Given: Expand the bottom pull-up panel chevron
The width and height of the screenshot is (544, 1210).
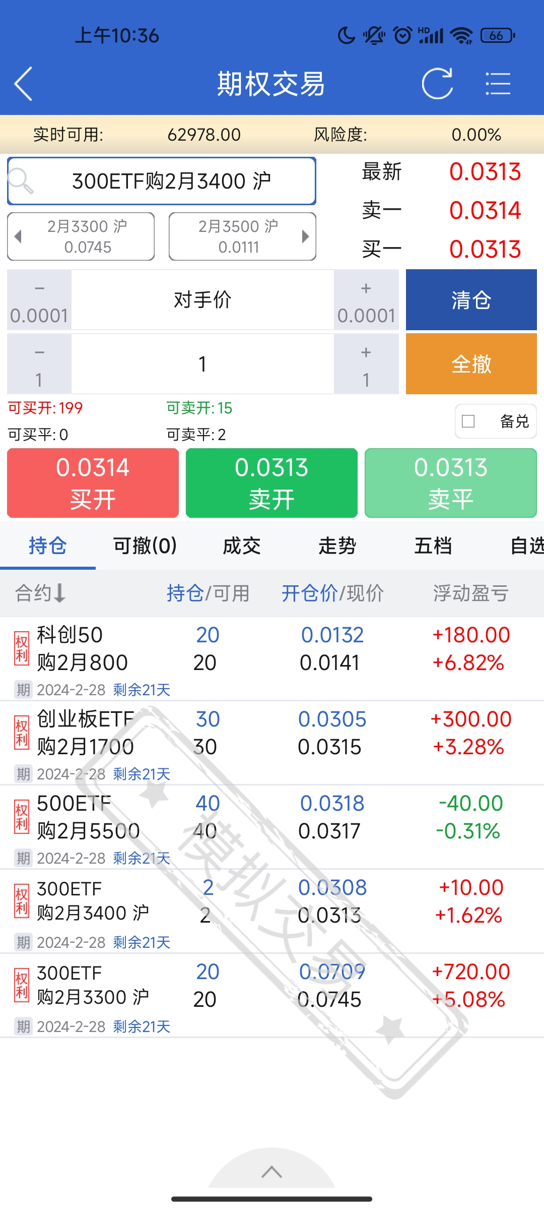Looking at the screenshot, I should [271, 1172].
